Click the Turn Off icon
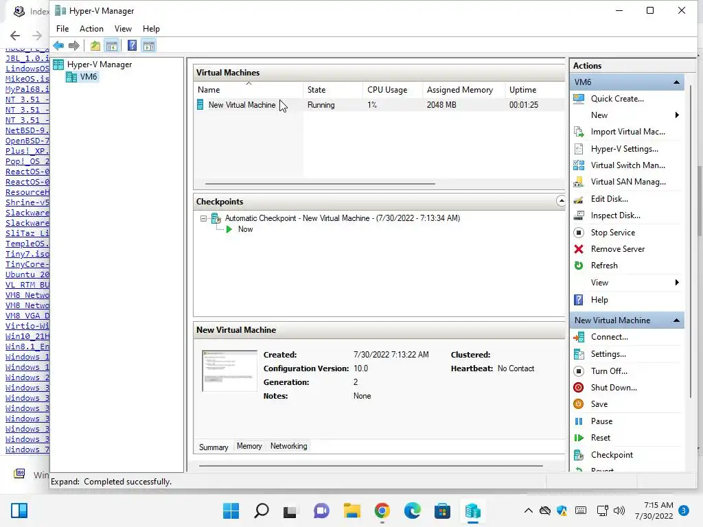The image size is (703, 527). [579, 371]
